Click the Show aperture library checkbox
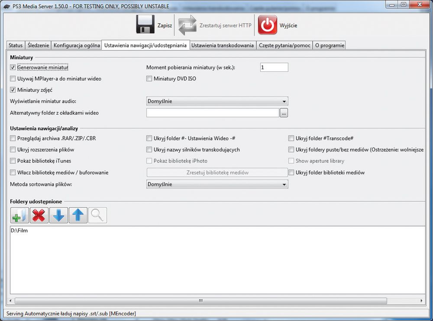433x321 pixels. 291,160
